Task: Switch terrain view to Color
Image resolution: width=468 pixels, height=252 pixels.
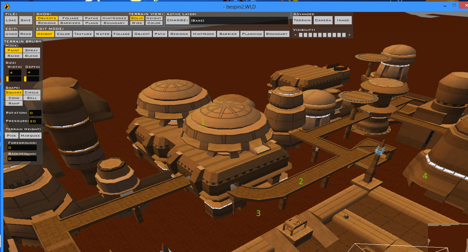Action: coord(154,23)
